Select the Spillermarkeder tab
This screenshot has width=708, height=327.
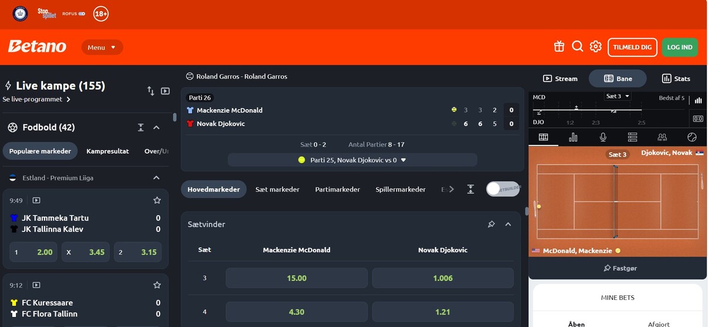(400, 190)
